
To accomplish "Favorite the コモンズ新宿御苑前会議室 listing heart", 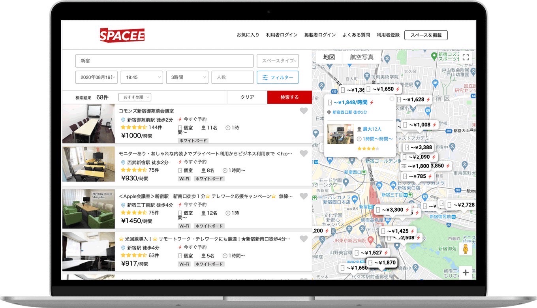I will click(303, 111).
